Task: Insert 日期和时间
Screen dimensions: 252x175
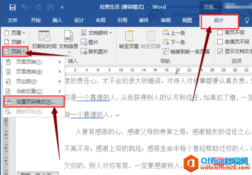Action: pos(45,39)
